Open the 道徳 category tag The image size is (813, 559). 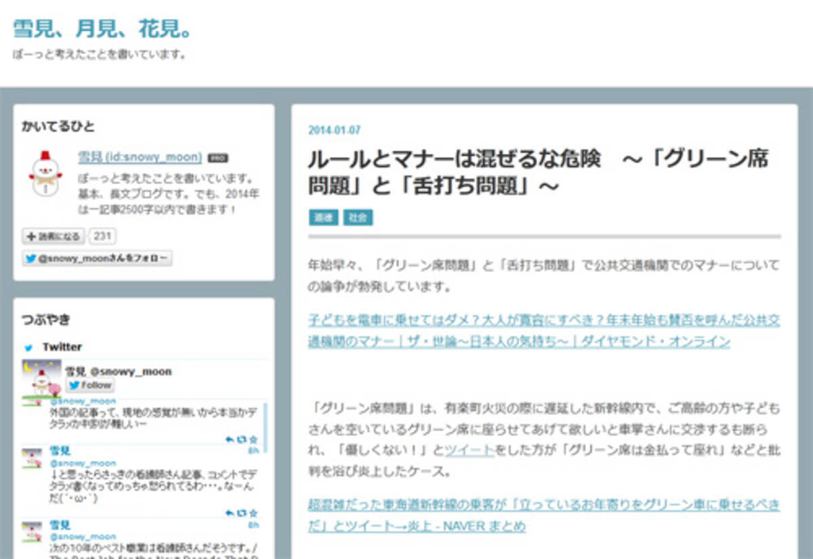(322, 217)
